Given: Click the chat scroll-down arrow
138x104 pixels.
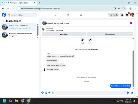Looking at the screenshot, I should tap(133, 88).
